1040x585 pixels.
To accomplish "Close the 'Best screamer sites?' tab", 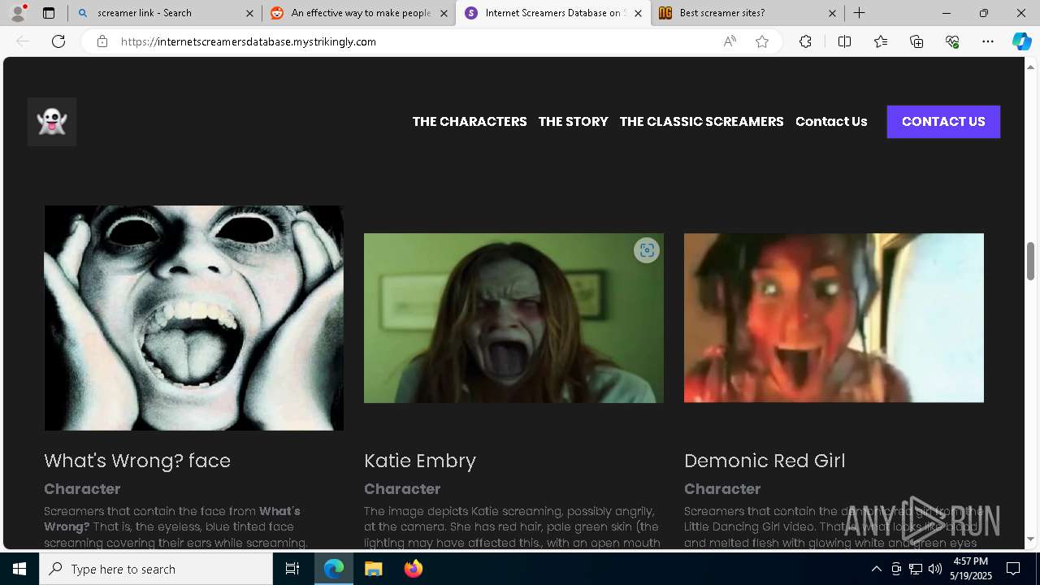I will 832,13.
